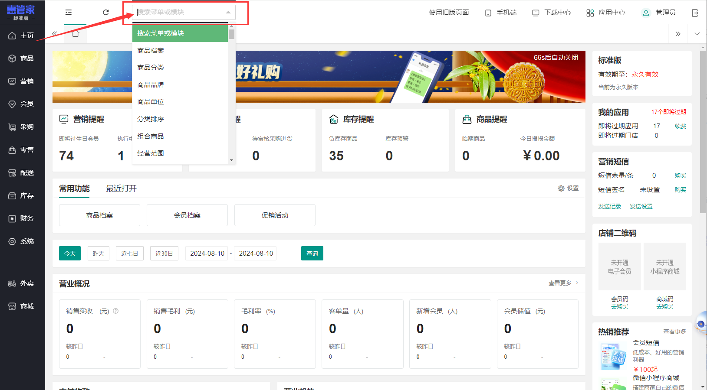Select 分类排序 in the dropdown list
The width and height of the screenshot is (707, 390).
point(180,119)
